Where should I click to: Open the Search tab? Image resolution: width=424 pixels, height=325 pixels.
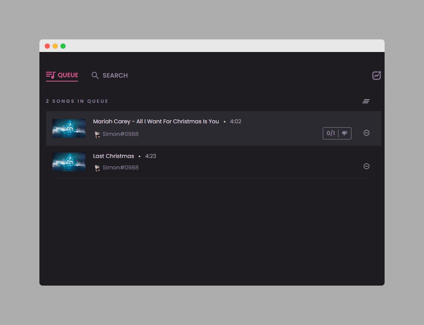[x=110, y=75]
